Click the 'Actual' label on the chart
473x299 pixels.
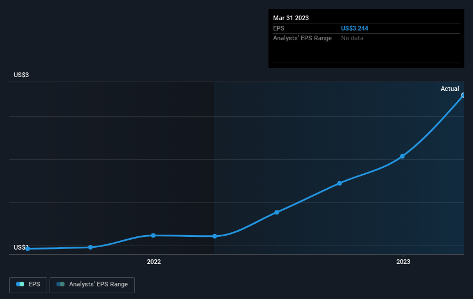pos(450,89)
